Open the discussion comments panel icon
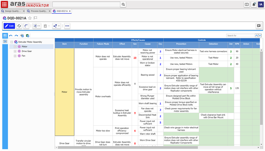The width and height of the screenshot is (265, 151). [258, 26]
